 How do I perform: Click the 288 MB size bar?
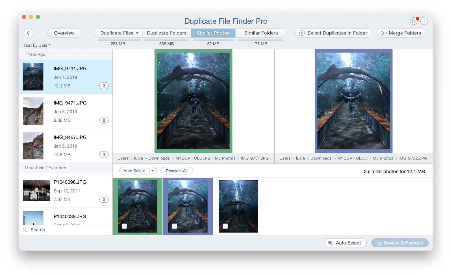click(x=119, y=40)
